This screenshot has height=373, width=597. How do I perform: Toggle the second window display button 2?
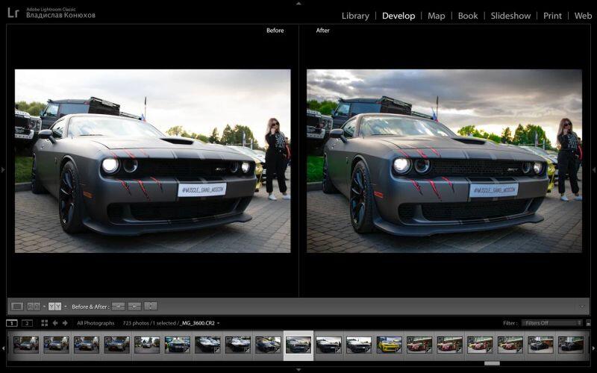coord(27,323)
